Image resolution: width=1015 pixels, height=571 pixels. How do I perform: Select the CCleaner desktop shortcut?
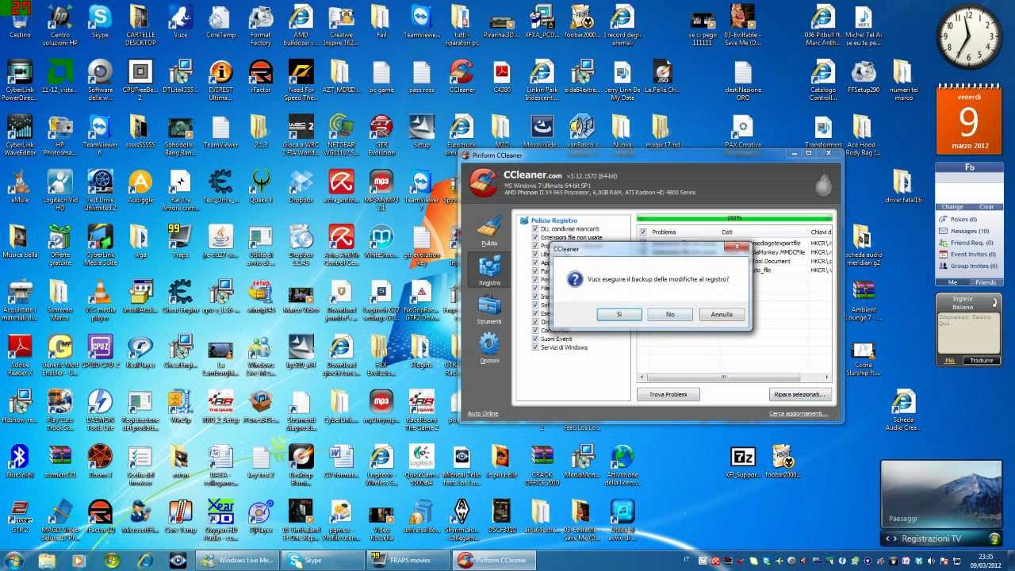pyautogui.click(x=462, y=77)
